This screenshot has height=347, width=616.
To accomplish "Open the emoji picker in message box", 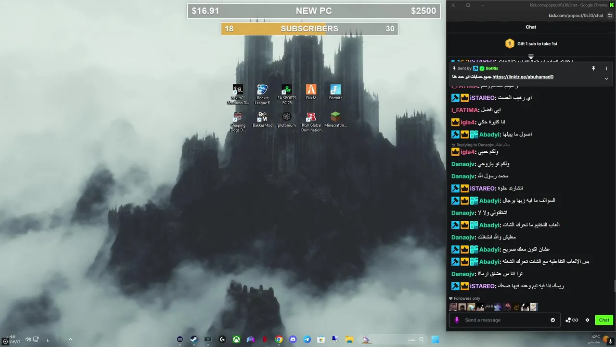I will 552,320.
